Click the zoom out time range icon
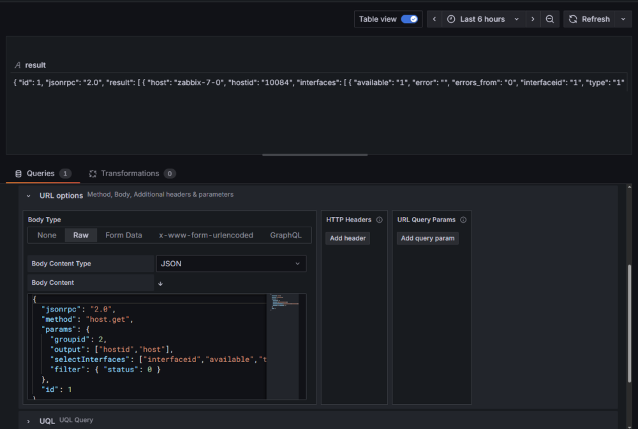This screenshot has width=638, height=429. [549, 19]
